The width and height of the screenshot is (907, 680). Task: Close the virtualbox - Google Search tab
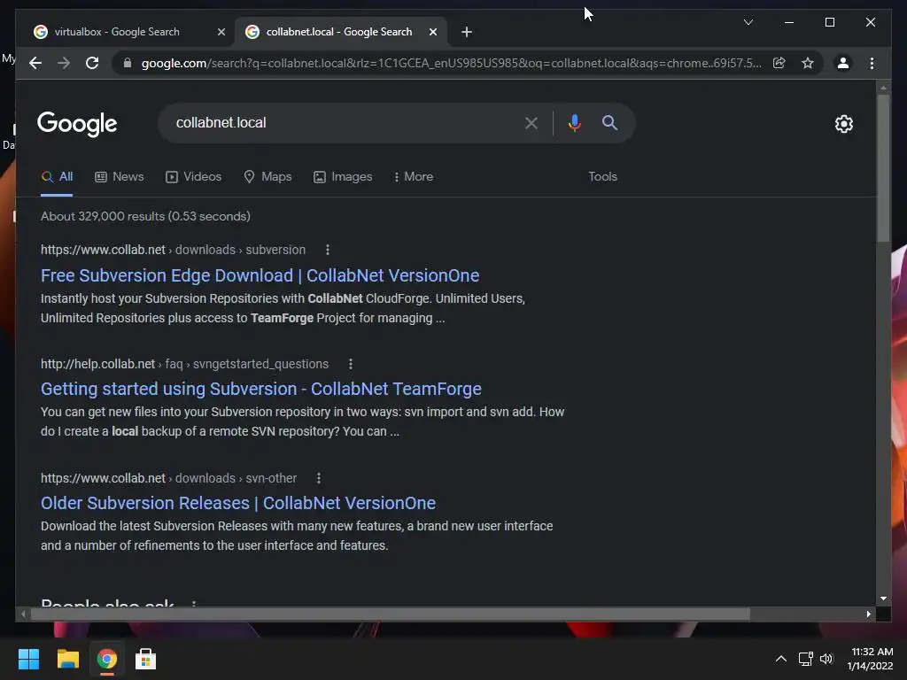click(221, 32)
